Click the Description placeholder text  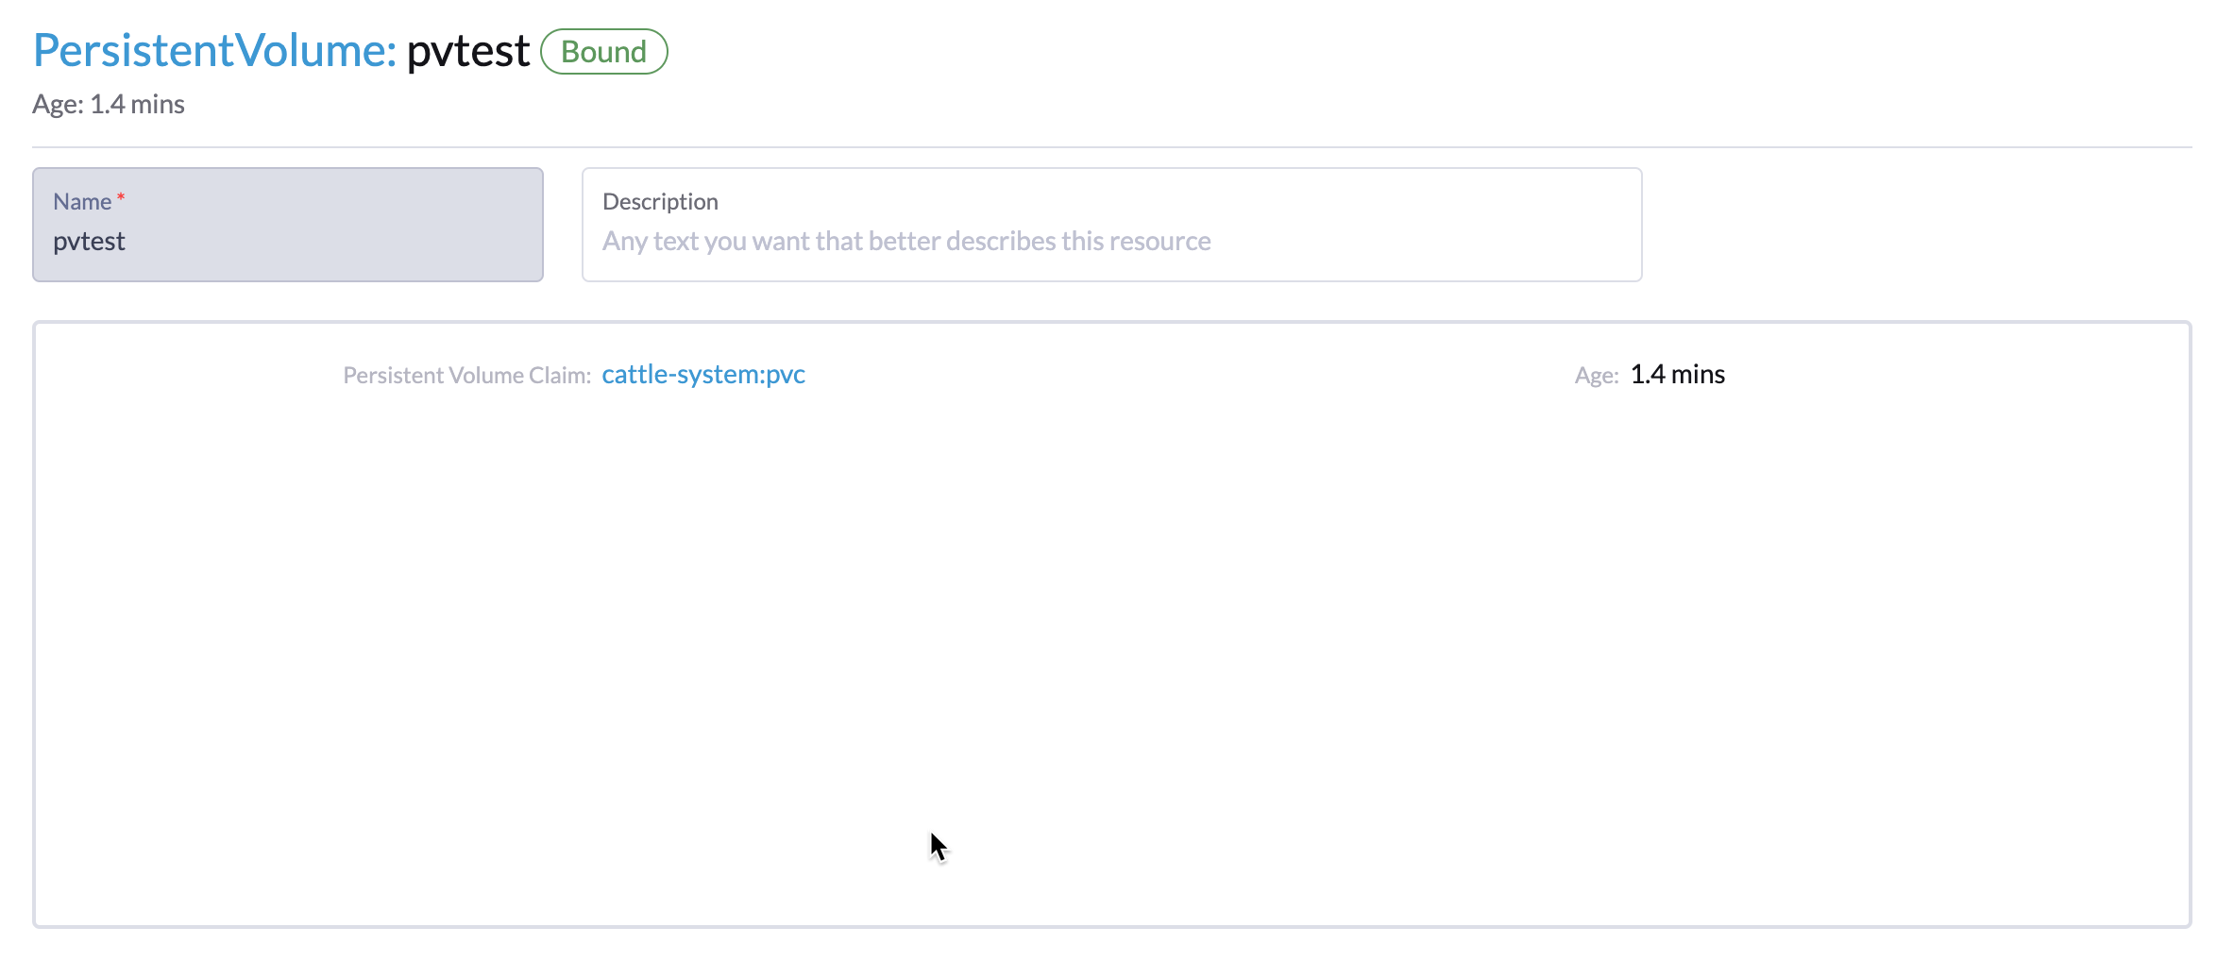(906, 241)
